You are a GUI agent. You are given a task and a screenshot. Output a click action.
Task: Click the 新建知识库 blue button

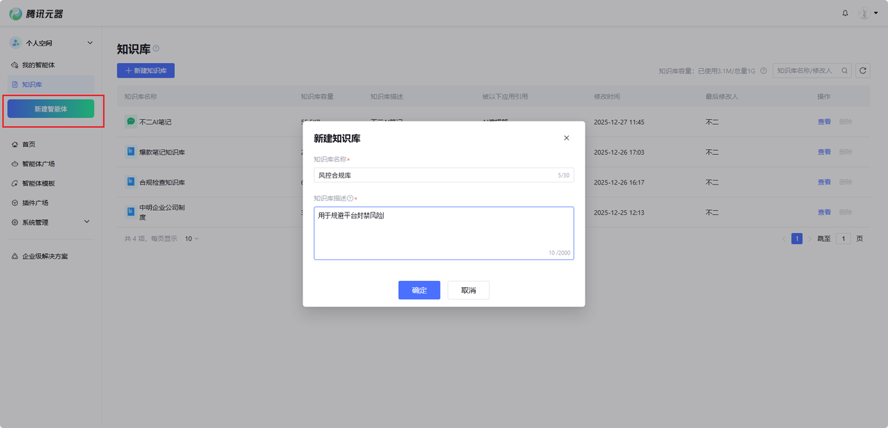click(146, 71)
